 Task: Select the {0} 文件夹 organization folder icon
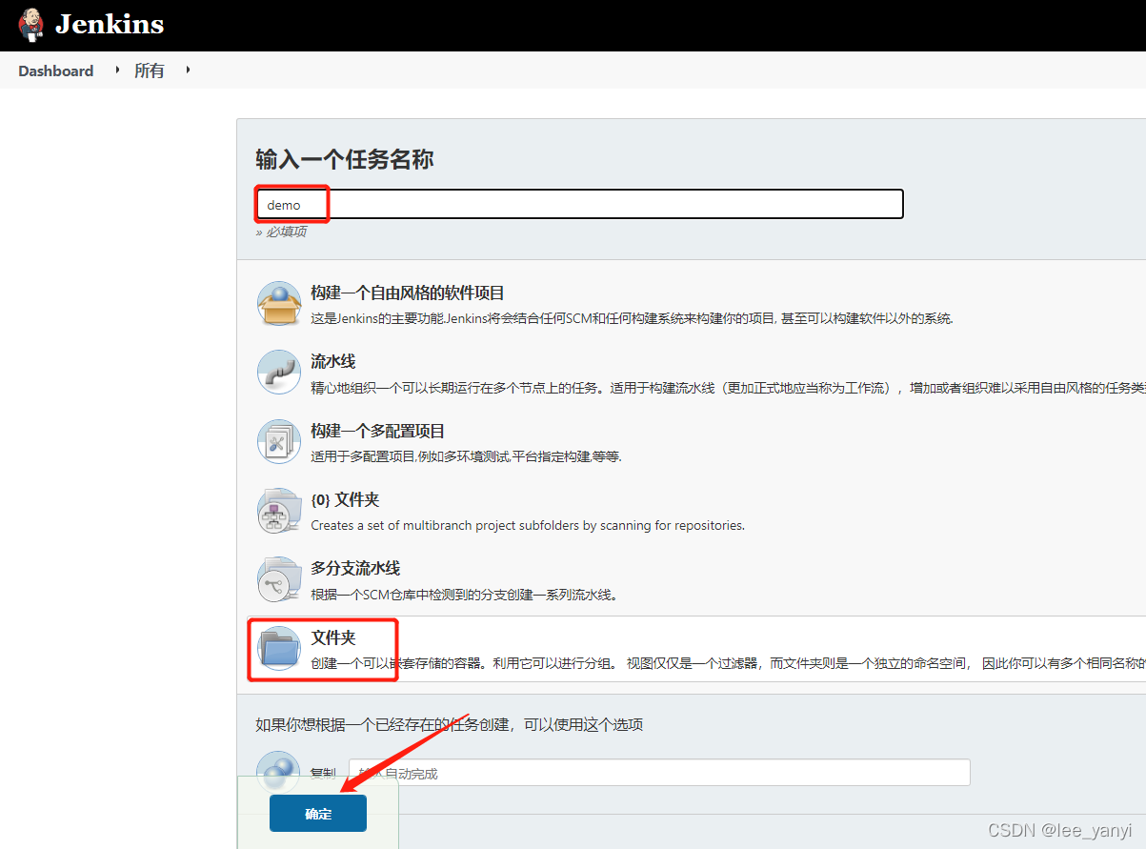[x=279, y=510]
